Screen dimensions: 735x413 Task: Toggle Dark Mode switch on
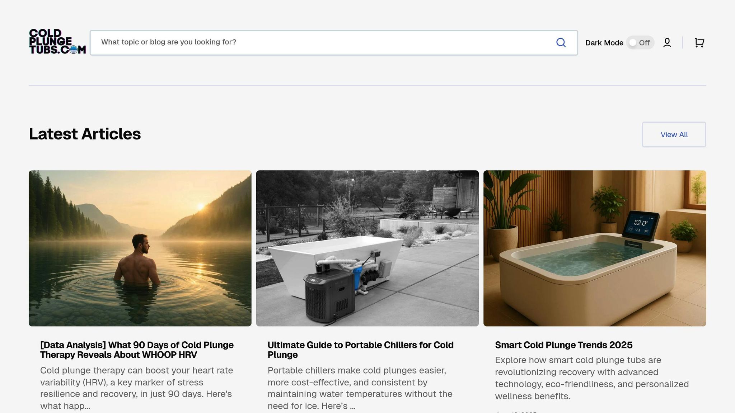coord(640,43)
